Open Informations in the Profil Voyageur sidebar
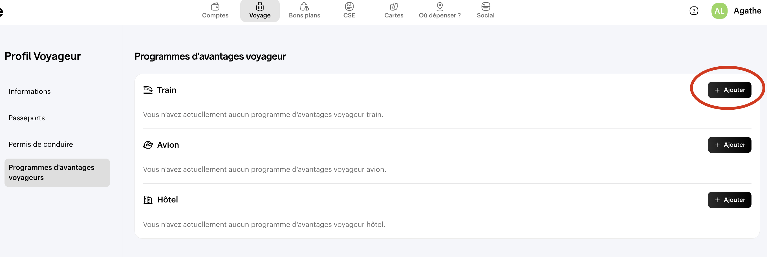The height and width of the screenshot is (257, 767). [30, 91]
